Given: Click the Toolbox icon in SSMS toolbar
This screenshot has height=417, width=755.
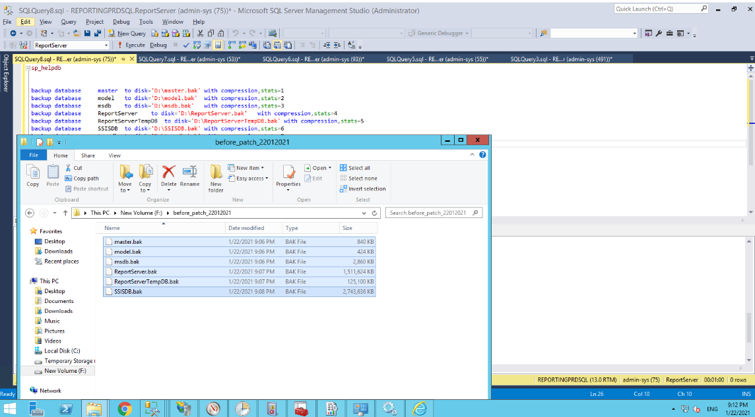Looking at the screenshot, I should point(670,34).
